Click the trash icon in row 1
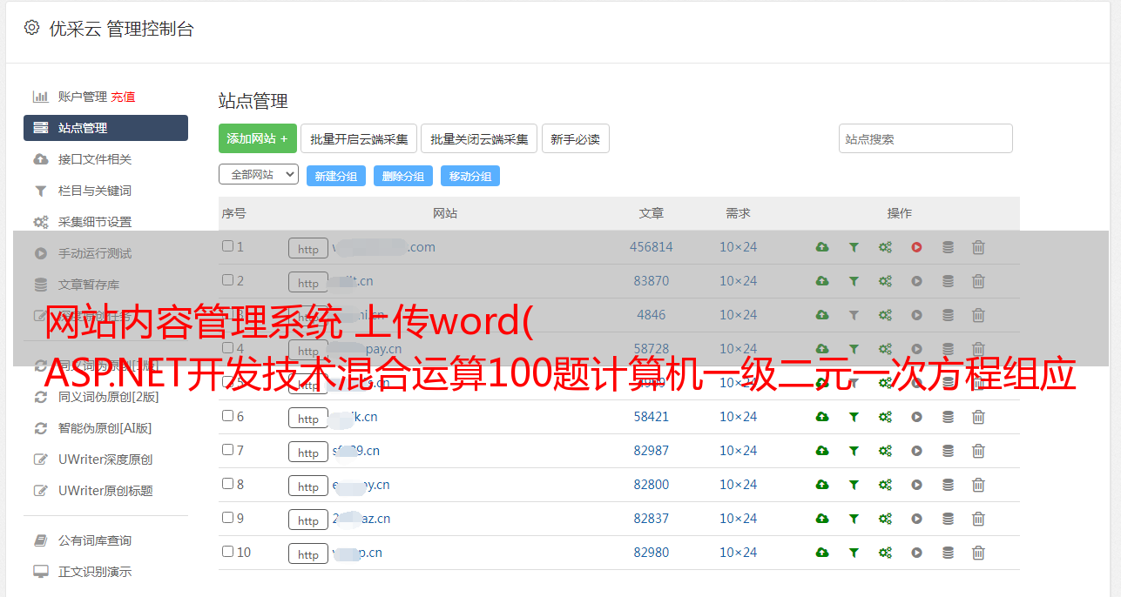 978,247
